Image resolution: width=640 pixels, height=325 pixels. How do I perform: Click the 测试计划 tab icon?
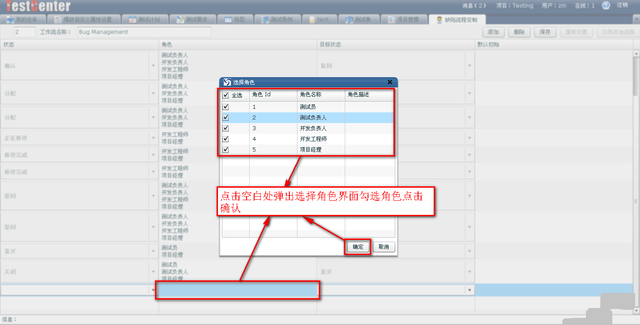133,20
